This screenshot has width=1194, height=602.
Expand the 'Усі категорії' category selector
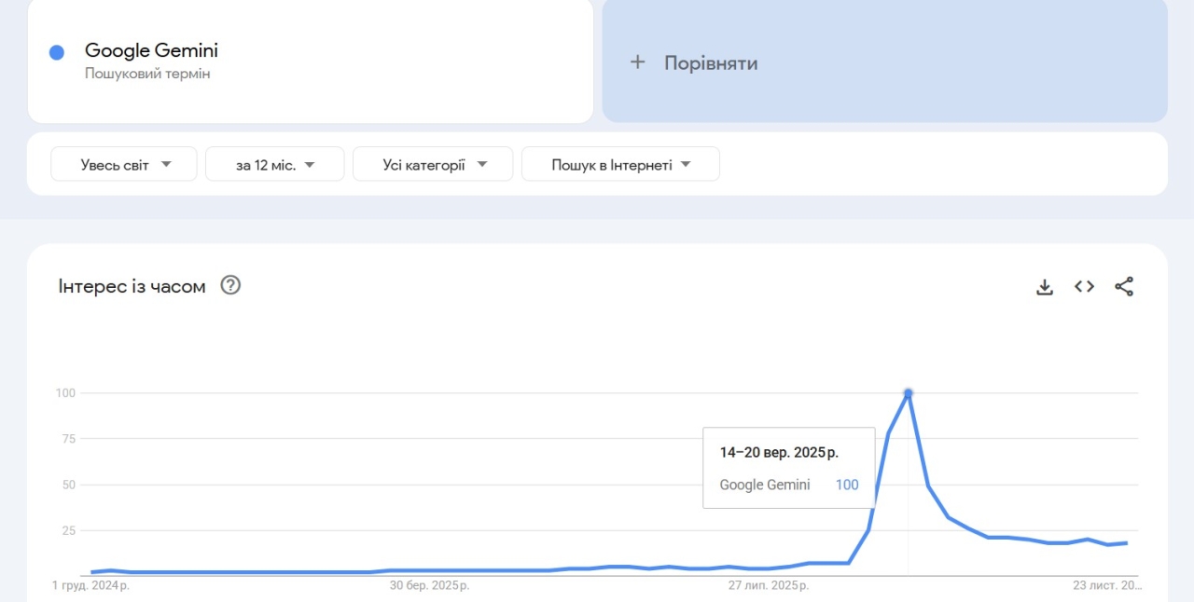[x=432, y=163]
